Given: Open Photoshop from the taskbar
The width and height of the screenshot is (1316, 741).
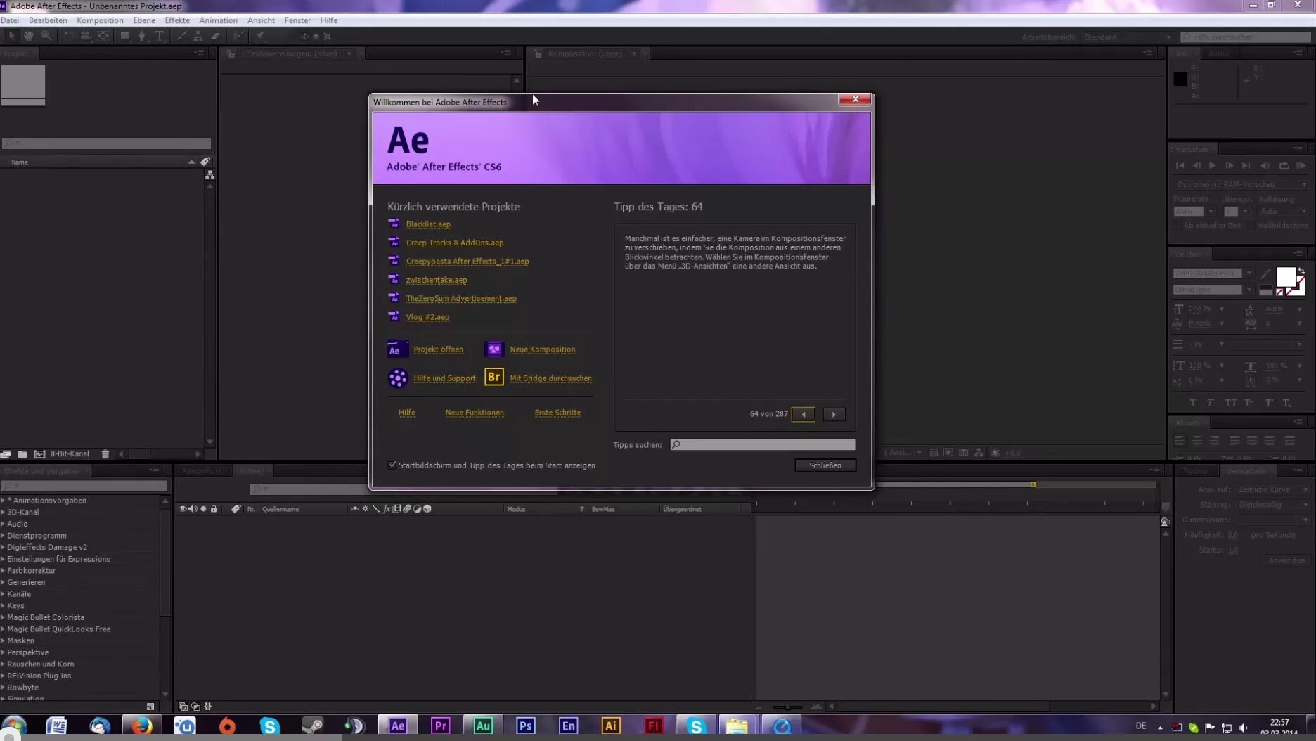Looking at the screenshot, I should pos(526,726).
